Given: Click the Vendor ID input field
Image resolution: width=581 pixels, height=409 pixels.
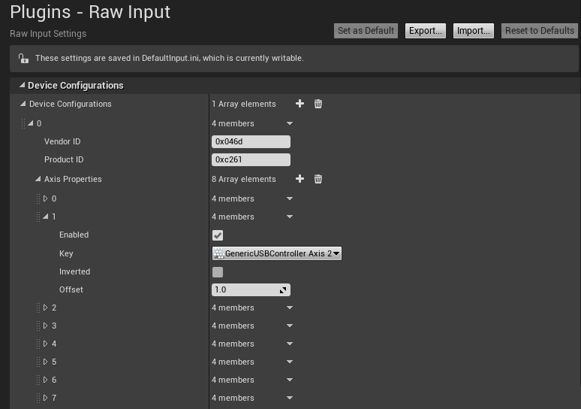Looking at the screenshot, I should 251,141.
